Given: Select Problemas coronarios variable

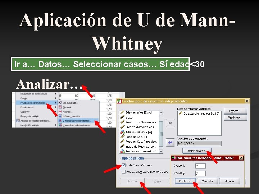Looking at the screenshot, I should 139,151.
